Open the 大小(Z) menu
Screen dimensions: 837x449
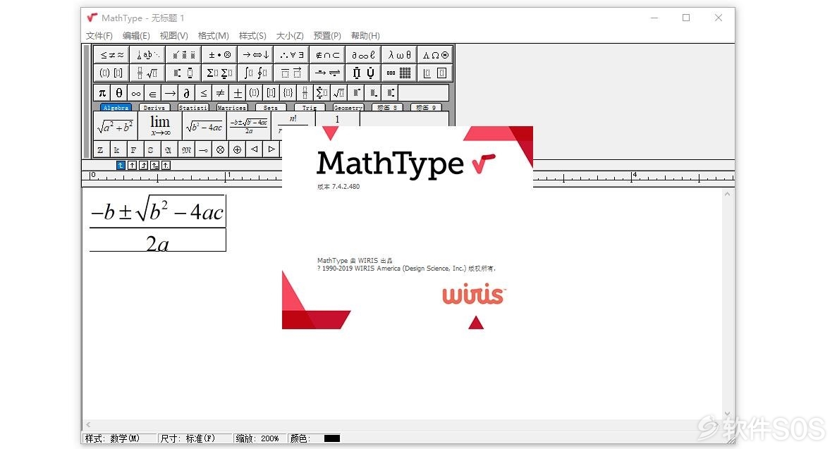pos(290,36)
